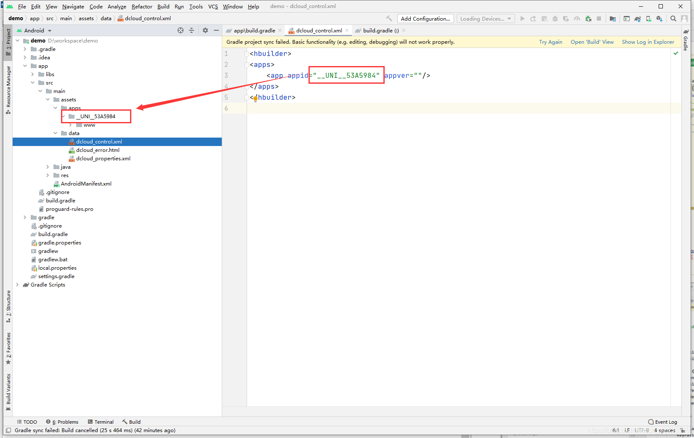The width and height of the screenshot is (694, 438).
Task: Open the Loading Devices dropdown
Action: click(x=486, y=19)
